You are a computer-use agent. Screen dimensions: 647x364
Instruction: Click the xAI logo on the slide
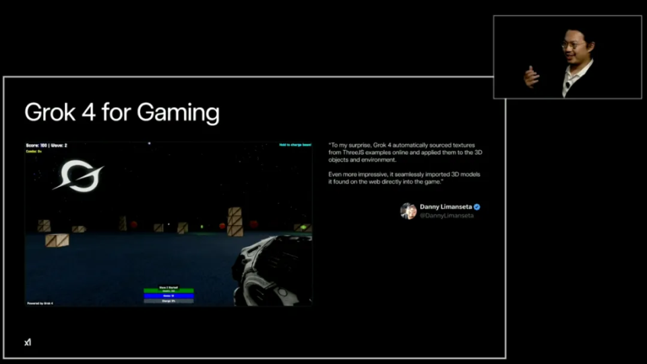[x=28, y=342]
